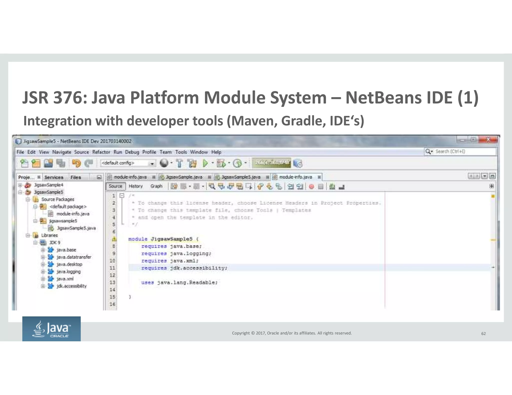
Task: Minimize the Projects panel
Action: click(99, 177)
